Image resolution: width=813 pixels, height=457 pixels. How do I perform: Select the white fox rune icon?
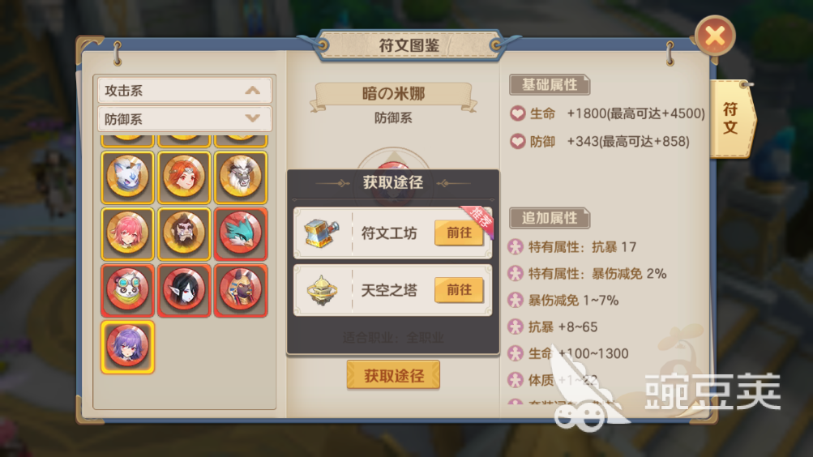tap(127, 177)
